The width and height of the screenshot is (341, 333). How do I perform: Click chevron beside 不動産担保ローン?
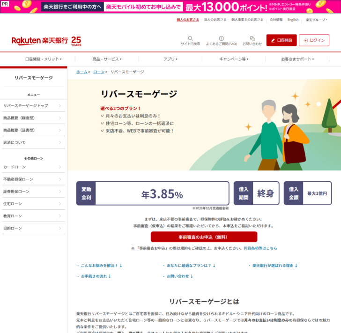pos(60,179)
